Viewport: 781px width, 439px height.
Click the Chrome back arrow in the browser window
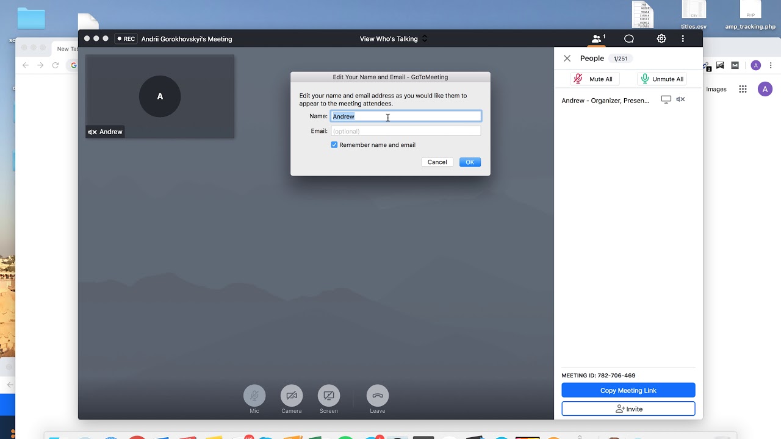coord(26,65)
